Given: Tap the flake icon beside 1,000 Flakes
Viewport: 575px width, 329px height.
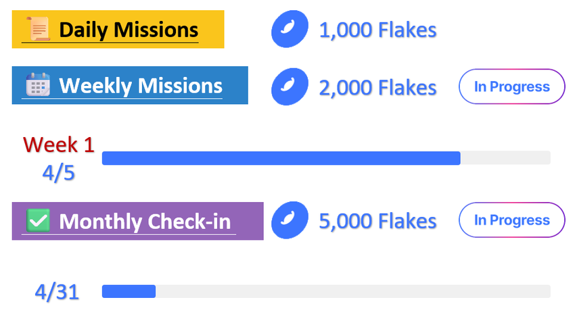Looking at the screenshot, I should click(290, 30).
